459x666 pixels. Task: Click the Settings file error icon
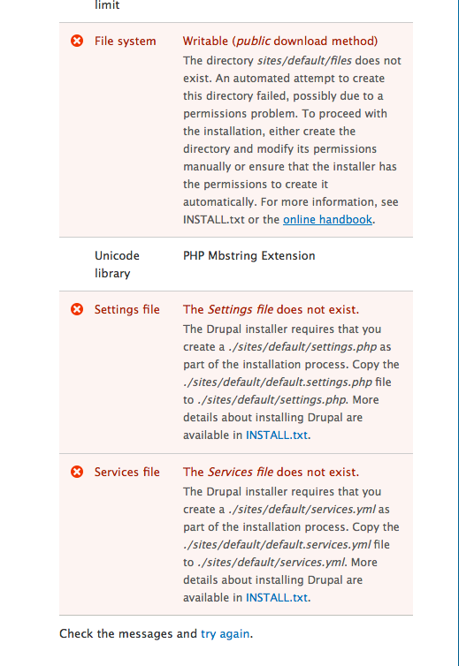point(77,309)
